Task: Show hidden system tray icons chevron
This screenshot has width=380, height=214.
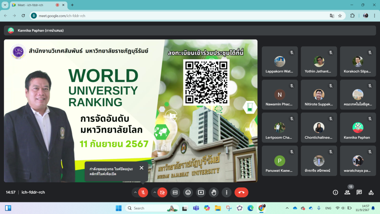Action: 287,208
